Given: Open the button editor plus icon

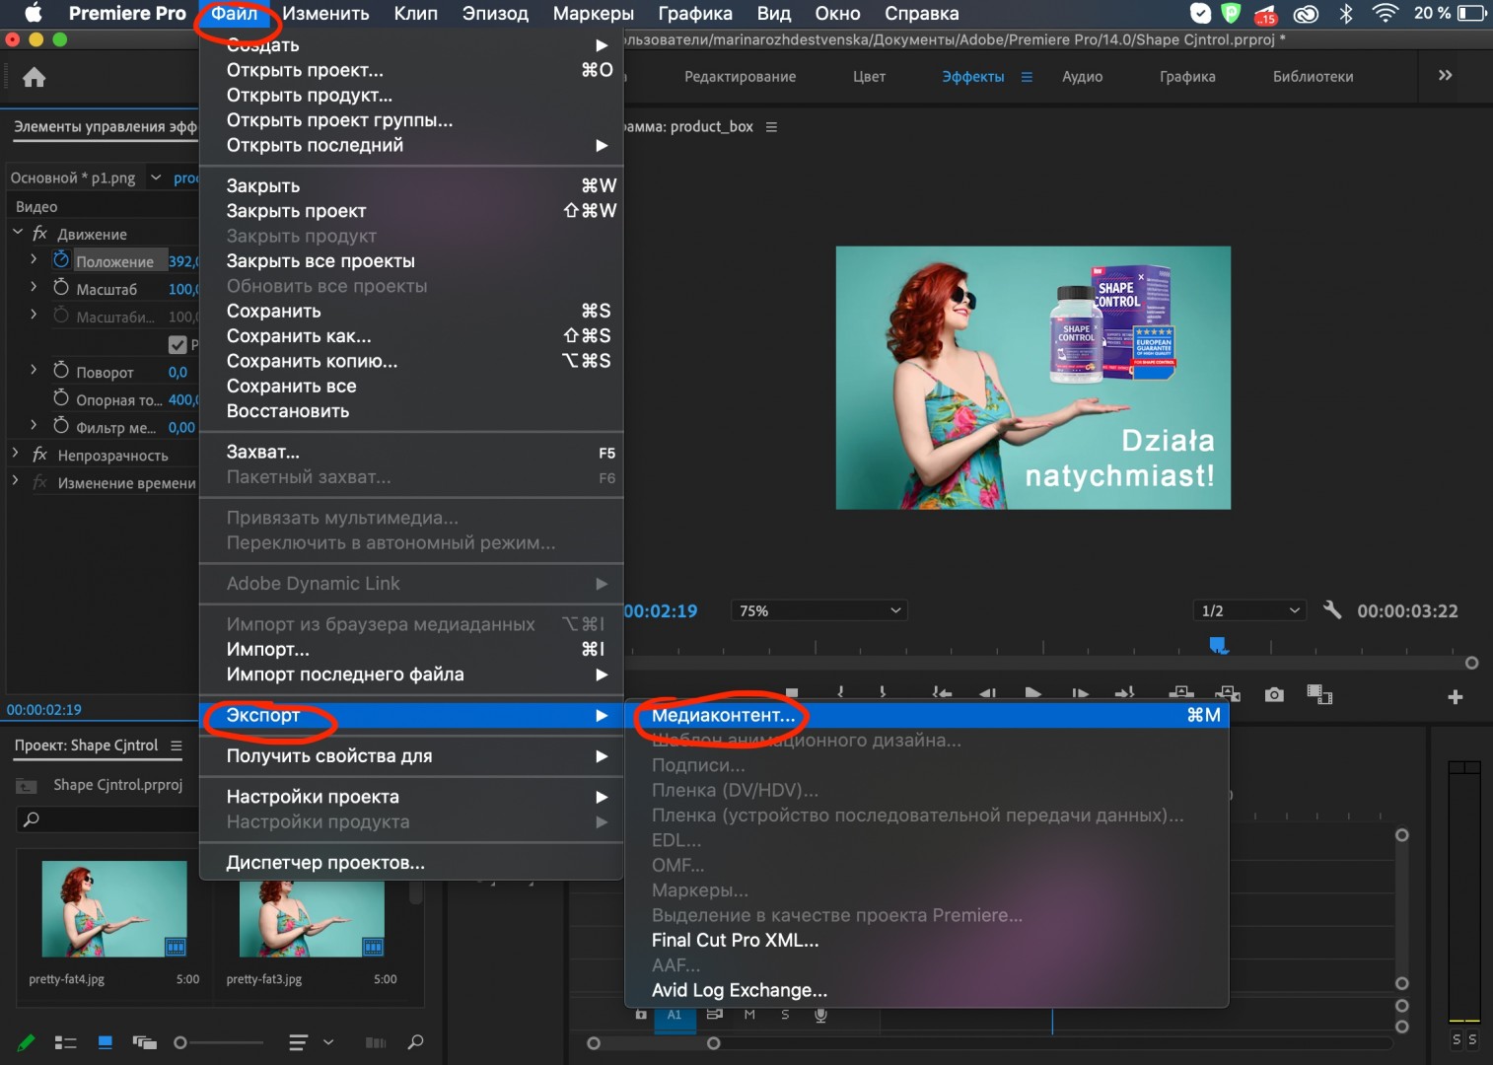Looking at the screenshot, I should pyautogui.click(x=1455, y=697).
